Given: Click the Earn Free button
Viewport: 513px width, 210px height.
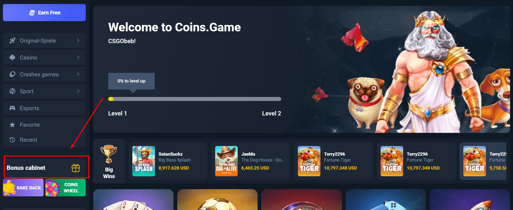Looking at the screenshot, I should tap(44, 13).
